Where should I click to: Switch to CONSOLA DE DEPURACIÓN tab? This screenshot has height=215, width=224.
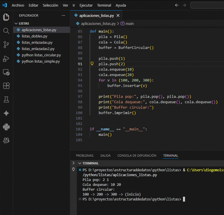(x=137, y=156)
